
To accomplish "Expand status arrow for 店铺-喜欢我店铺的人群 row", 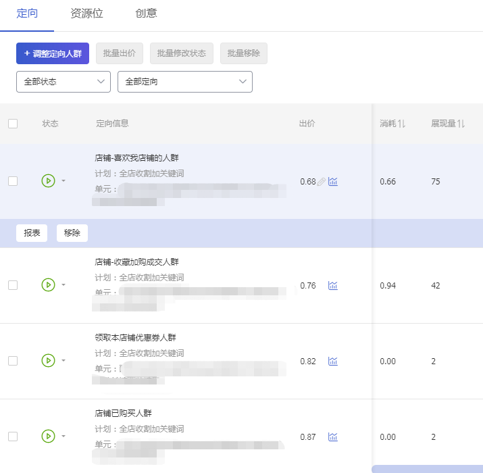I will point(63,181).
